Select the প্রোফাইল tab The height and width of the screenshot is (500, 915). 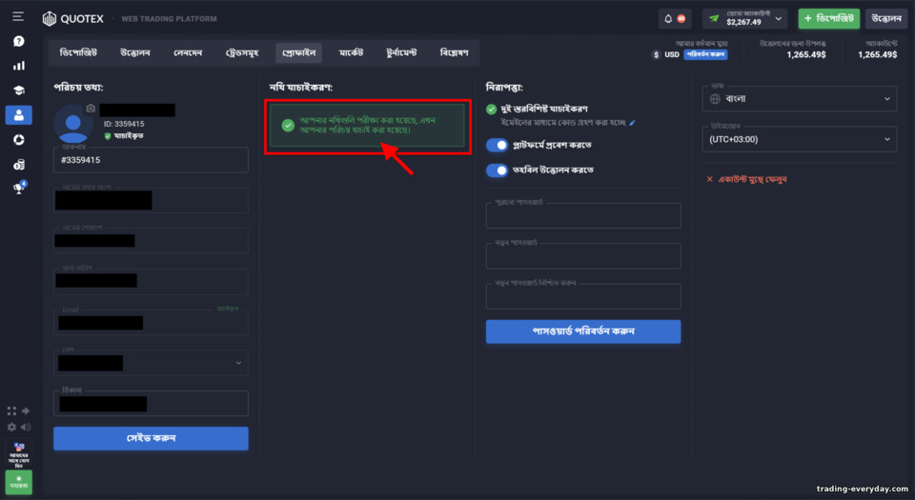[x=298, y=52]
